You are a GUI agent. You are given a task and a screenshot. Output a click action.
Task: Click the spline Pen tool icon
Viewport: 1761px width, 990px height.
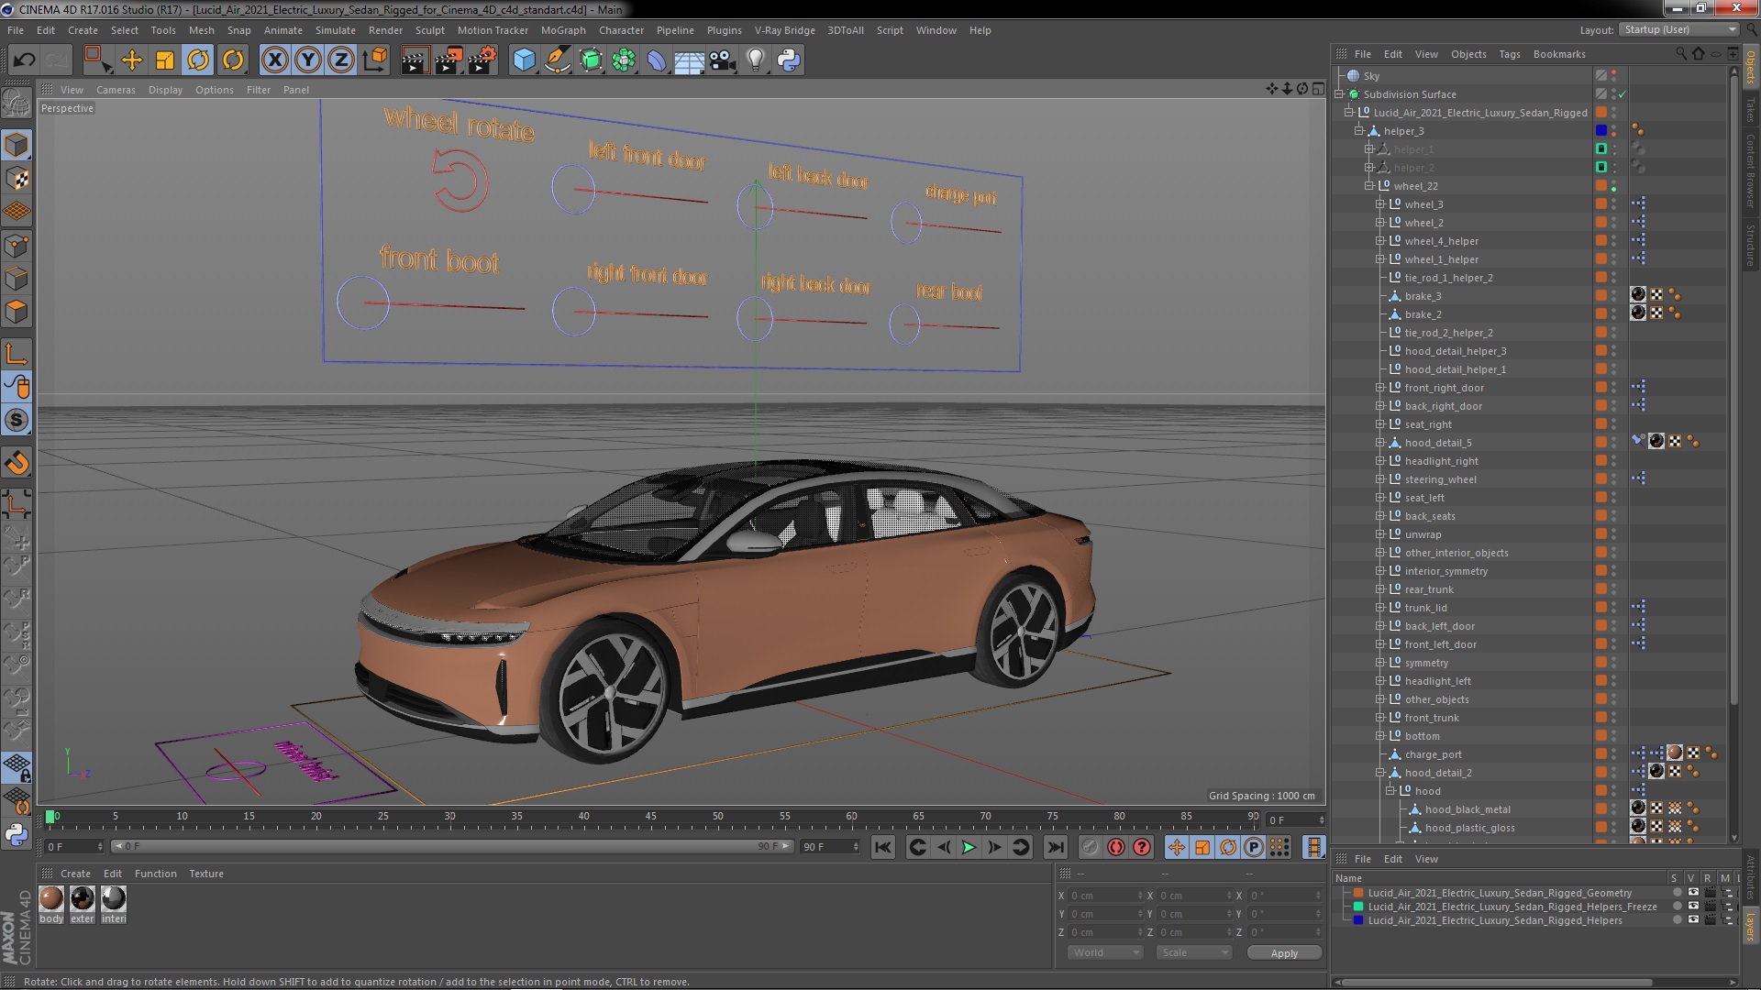pos(558,60)
